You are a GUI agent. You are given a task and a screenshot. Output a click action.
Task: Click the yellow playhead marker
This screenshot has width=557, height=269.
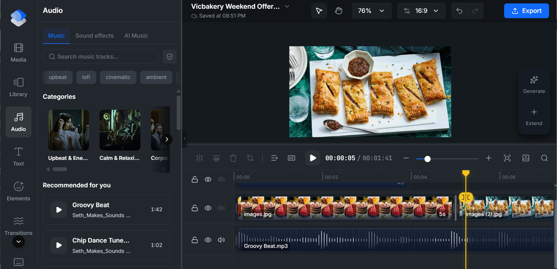tap(466, 173)
